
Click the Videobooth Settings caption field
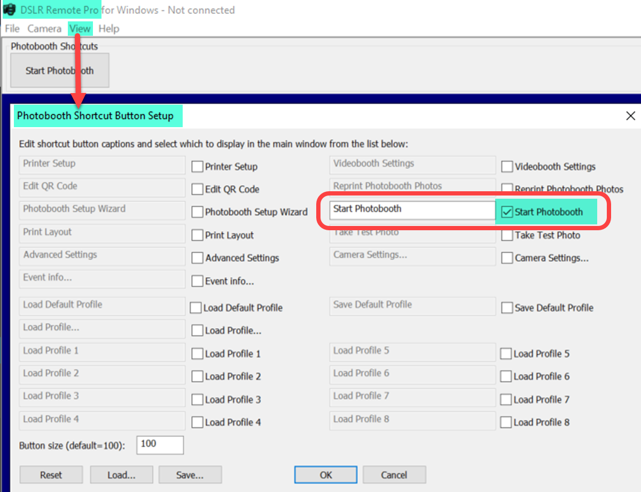pos(412,165)
